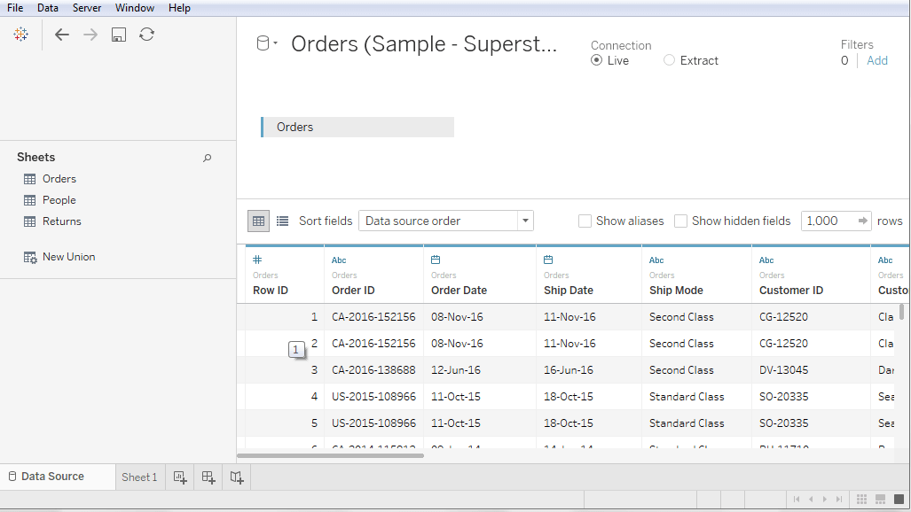Open the Sort fields dropdown
This screenshot has width=911, height=512.
tap(446, 221)
